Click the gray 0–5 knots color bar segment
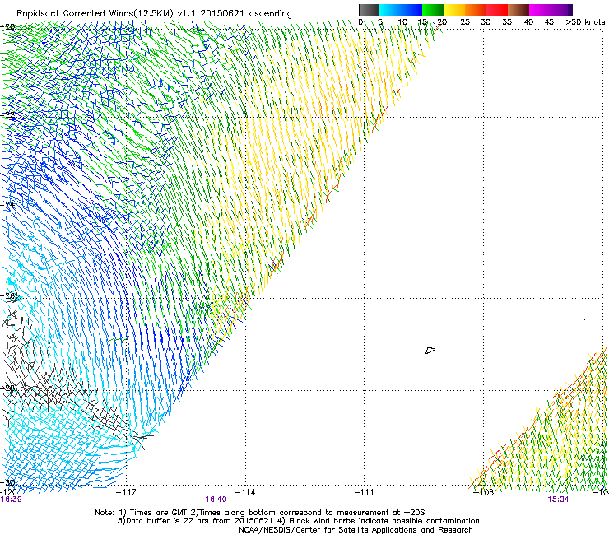The height and width of the screenshot is (535, 609). pyautogui.click(x=369, y=10)
